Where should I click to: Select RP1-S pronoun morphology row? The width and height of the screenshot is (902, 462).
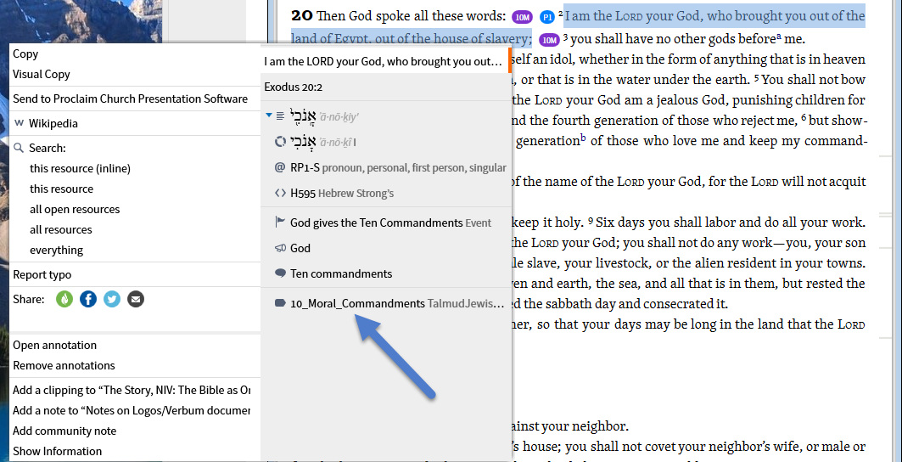click(386, 167)
